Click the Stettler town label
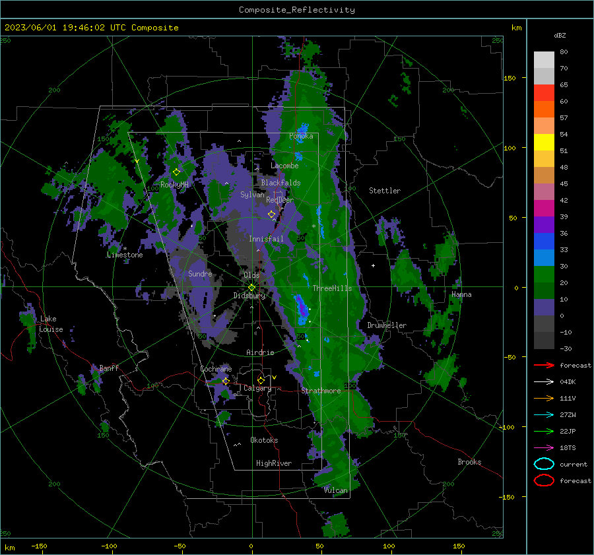Image resolution: width=594 pixels, height=555 pixels. pos(385,191)
